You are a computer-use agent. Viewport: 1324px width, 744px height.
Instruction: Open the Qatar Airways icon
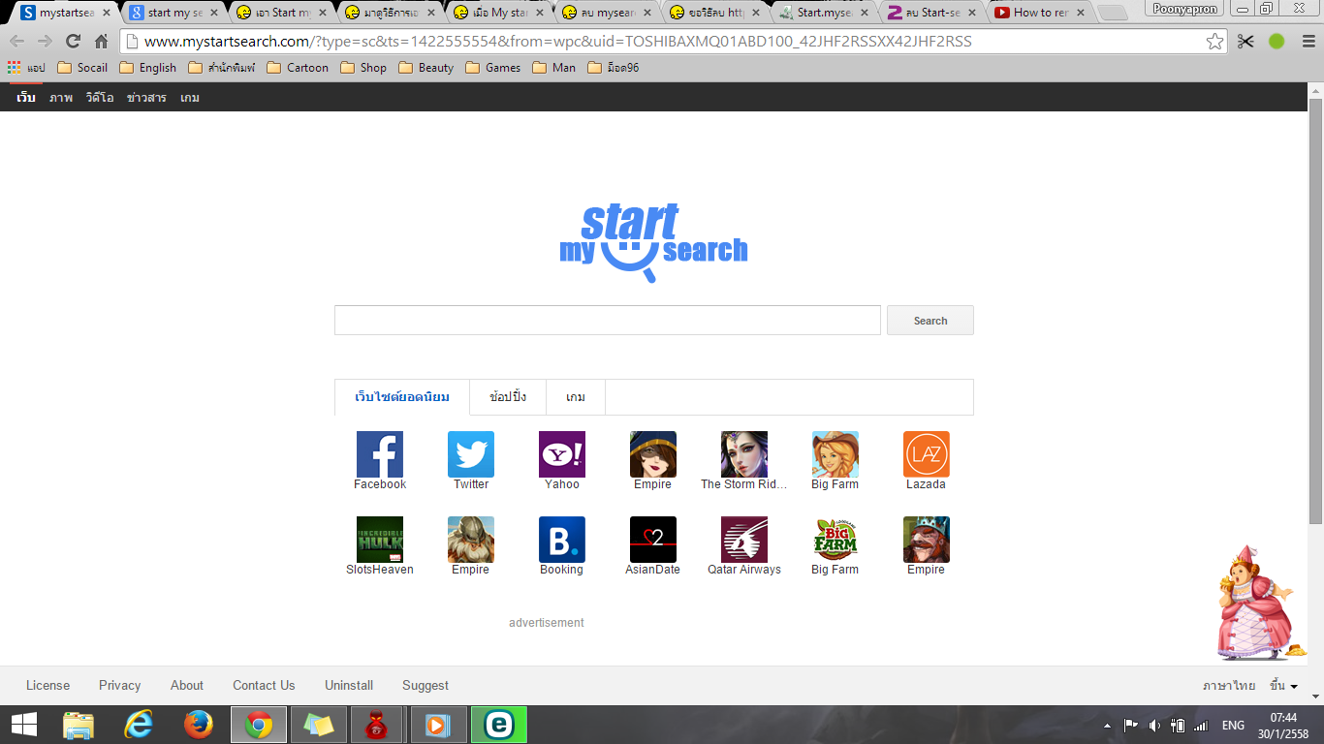[x=744, y=540]
